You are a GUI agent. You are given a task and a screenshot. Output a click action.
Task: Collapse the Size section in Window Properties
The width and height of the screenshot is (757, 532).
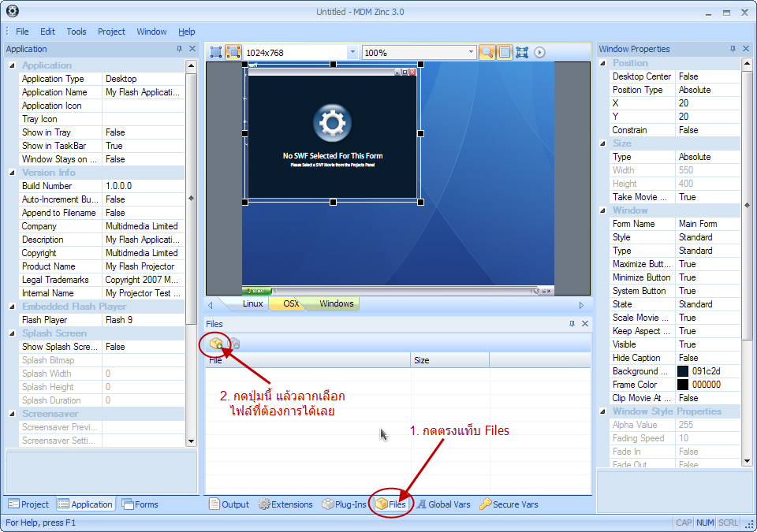point(603,143)
